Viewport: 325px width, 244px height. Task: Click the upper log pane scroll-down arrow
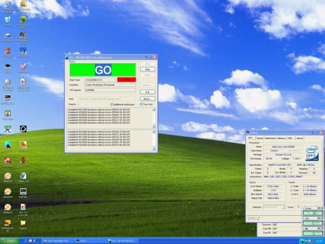pos(154,126)
